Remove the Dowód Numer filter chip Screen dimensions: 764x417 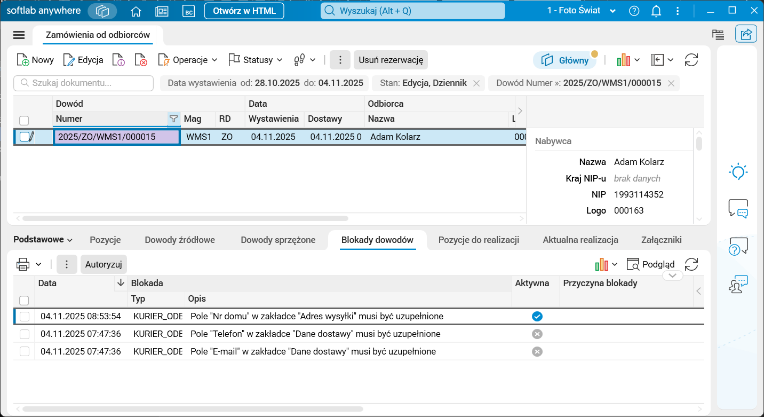coord(671,83)
